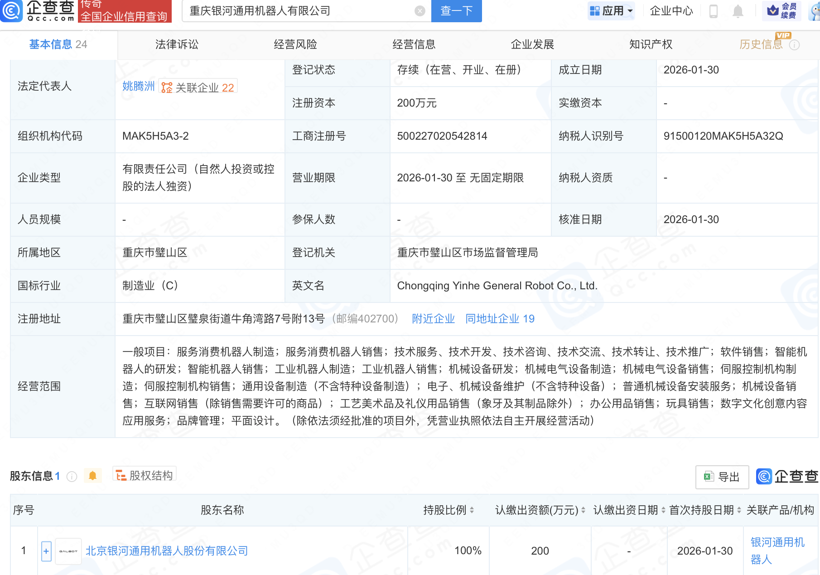
Task: Open the 股权结构 equity structure view
Action: 145,475
